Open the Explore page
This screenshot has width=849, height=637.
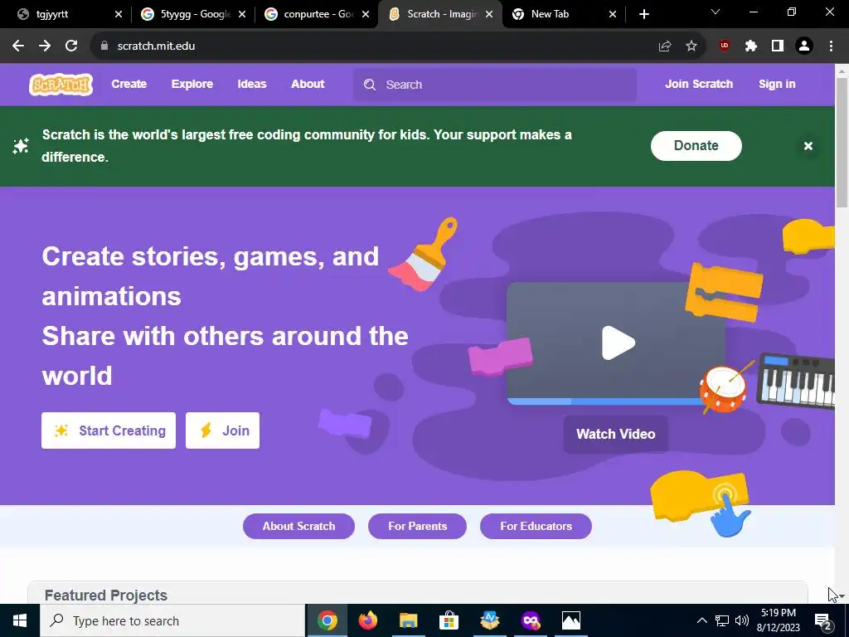pos(192,84)
